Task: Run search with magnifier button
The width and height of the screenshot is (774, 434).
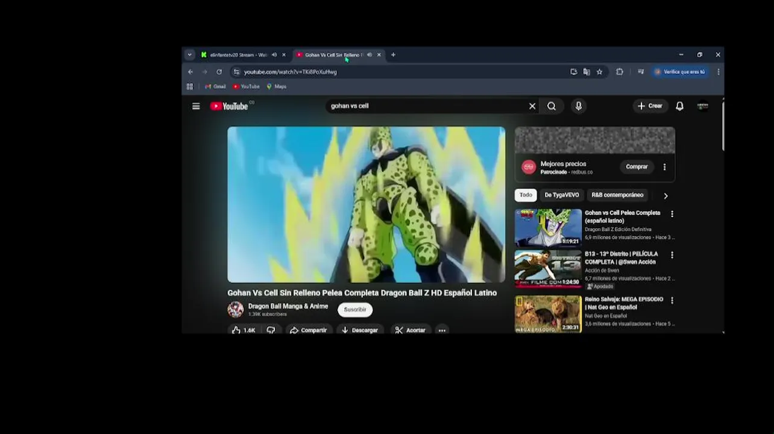Action: 552,106
